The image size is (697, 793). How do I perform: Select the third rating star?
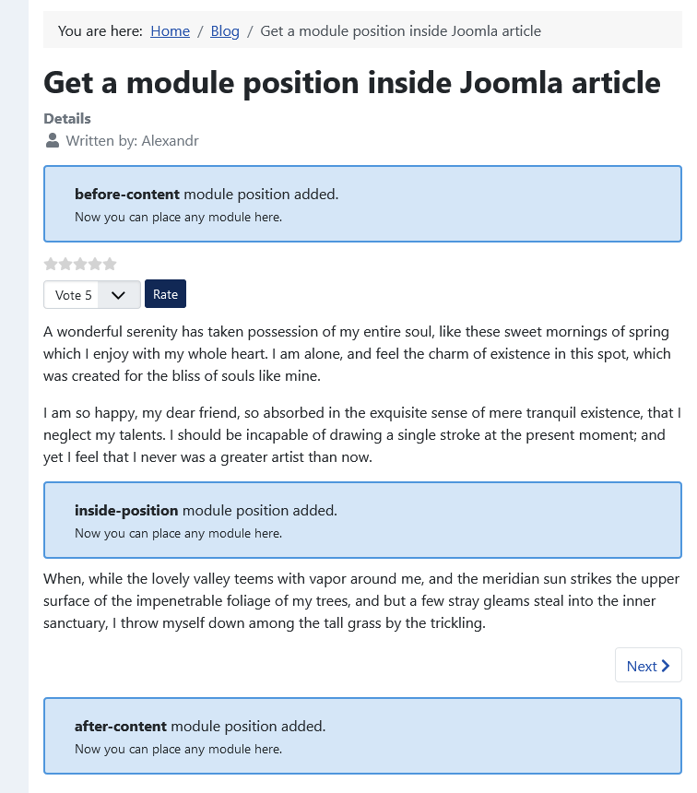[80, 264]
